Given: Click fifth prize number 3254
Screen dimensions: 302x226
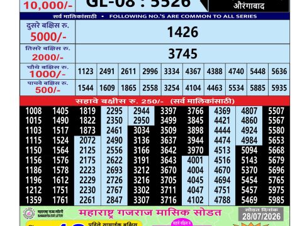Looking at the screenshot, I should tap(172, 88).
